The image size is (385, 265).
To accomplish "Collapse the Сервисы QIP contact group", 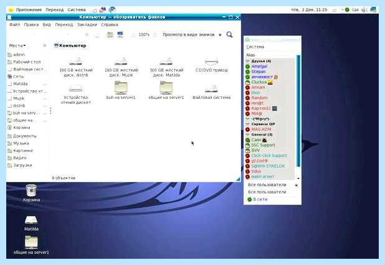I will pyautogui.click(x=247, y=124).
